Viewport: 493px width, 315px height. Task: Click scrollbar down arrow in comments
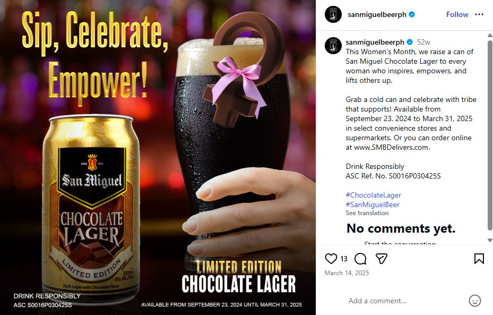[490, 241]
